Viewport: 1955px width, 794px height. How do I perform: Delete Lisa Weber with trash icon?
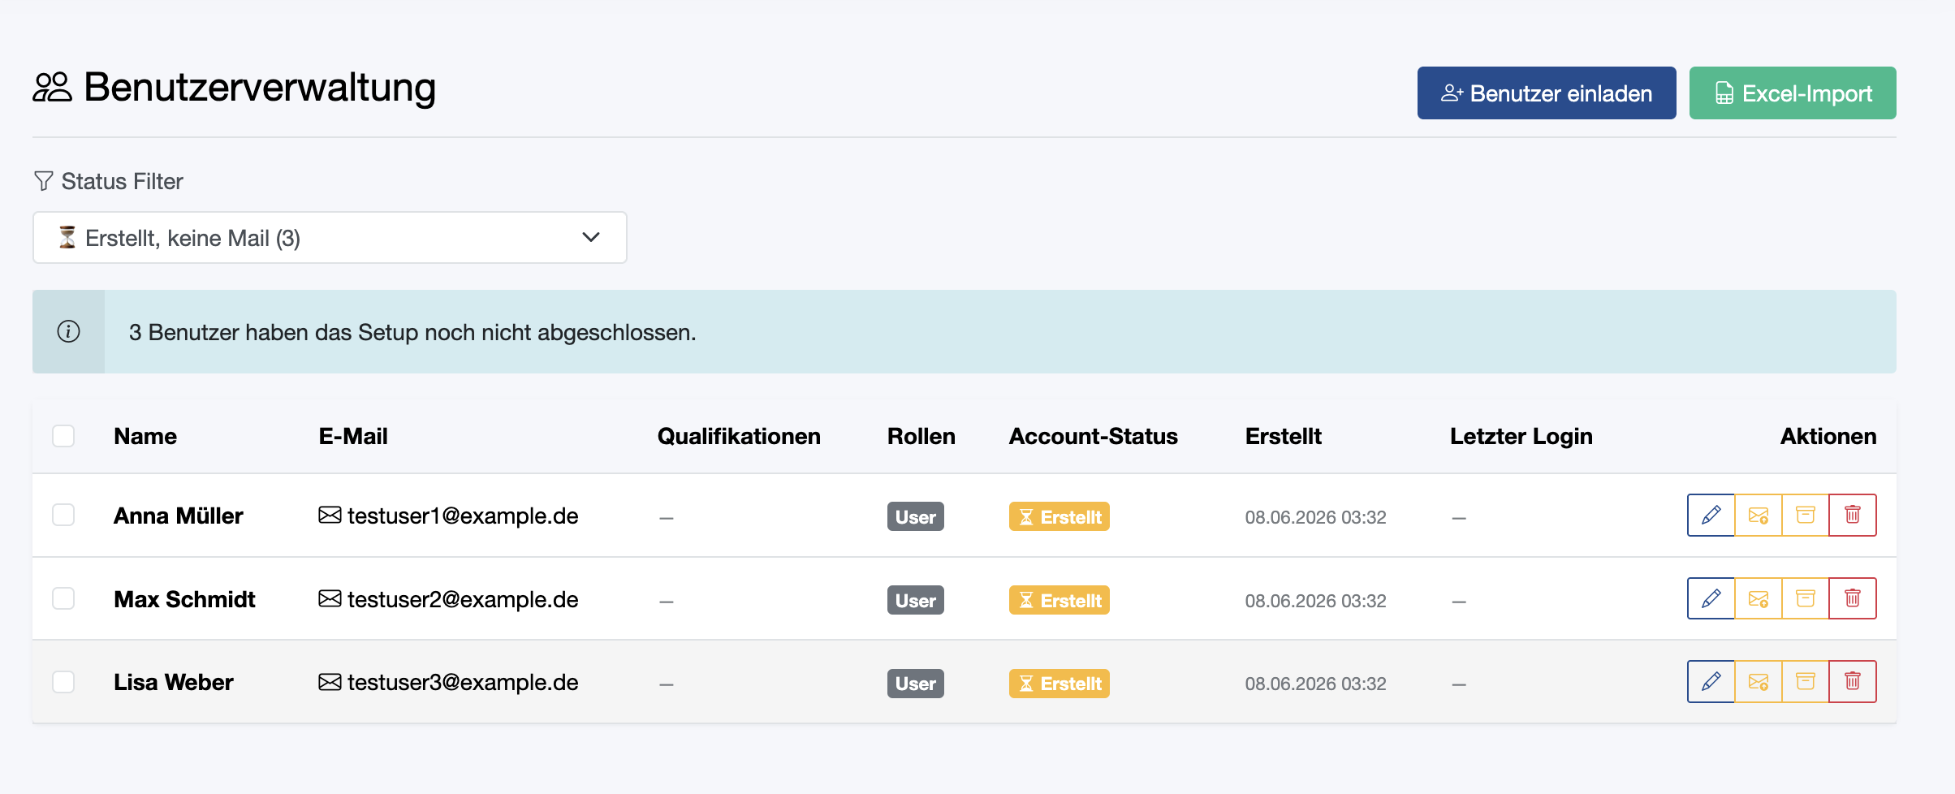click(x=1853, y=681)
